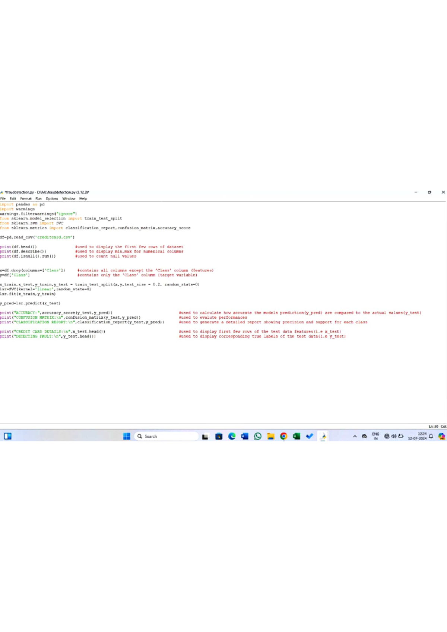
Task: Restore down the IDLE window
Action: pos(429,192)
